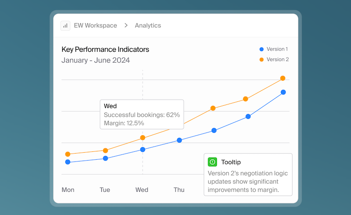
Task: Click the breadcrumb chevron separator
Action: click(x=126, y=25)
